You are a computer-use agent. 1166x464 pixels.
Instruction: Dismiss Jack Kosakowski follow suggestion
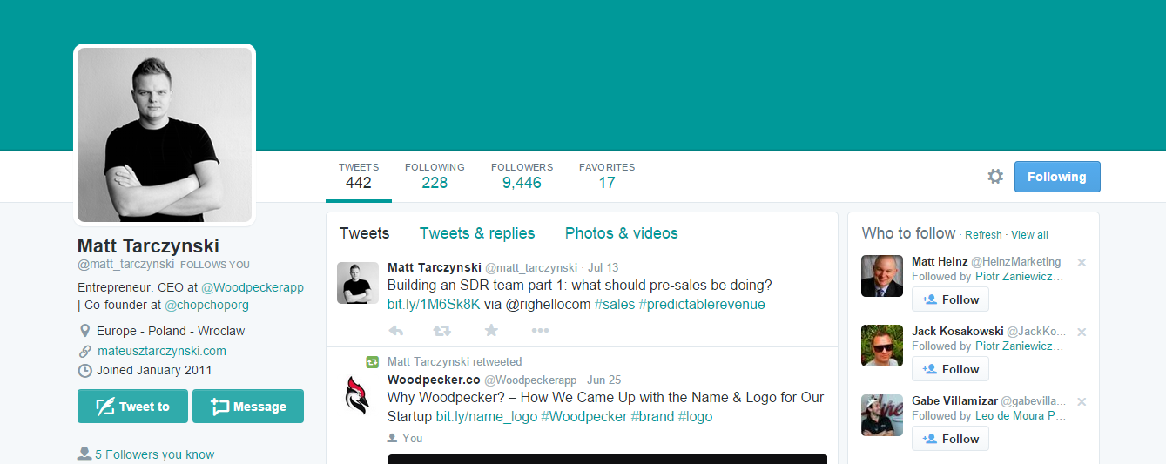pyautogui.click(x=1082, y=332)
